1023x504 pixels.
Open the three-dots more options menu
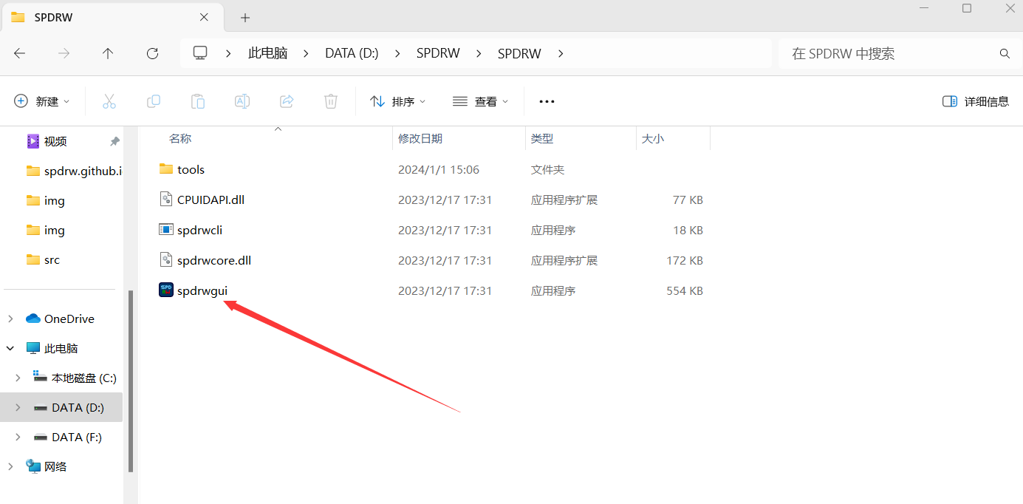point(547,101)
